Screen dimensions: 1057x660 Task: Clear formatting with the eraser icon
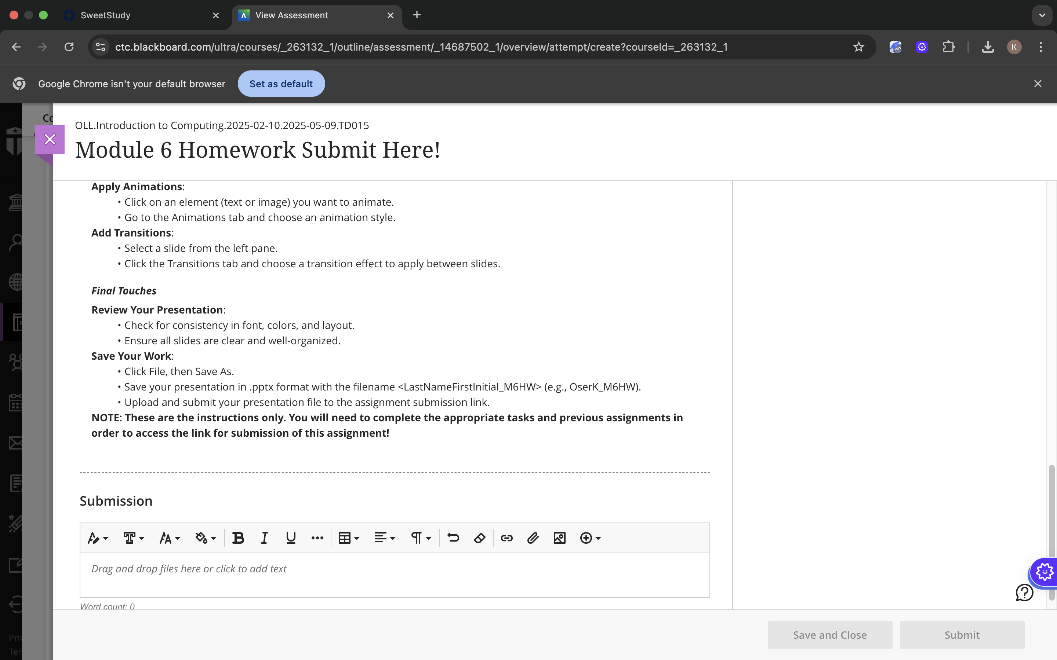(480, 538)
